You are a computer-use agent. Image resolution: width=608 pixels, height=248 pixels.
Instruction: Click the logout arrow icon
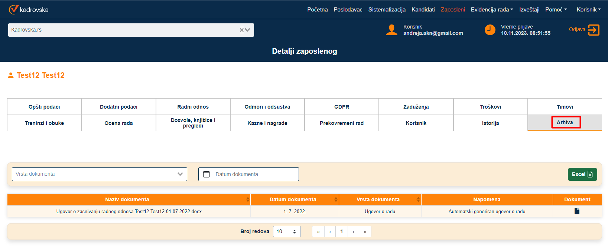(594, 30)
